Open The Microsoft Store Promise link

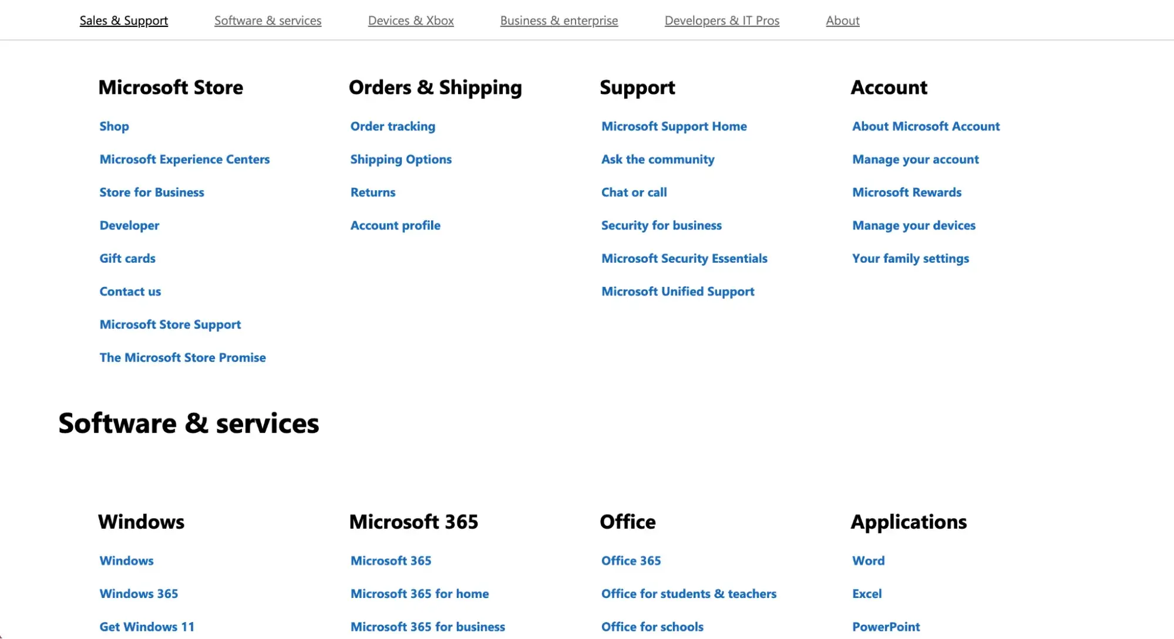183,357
